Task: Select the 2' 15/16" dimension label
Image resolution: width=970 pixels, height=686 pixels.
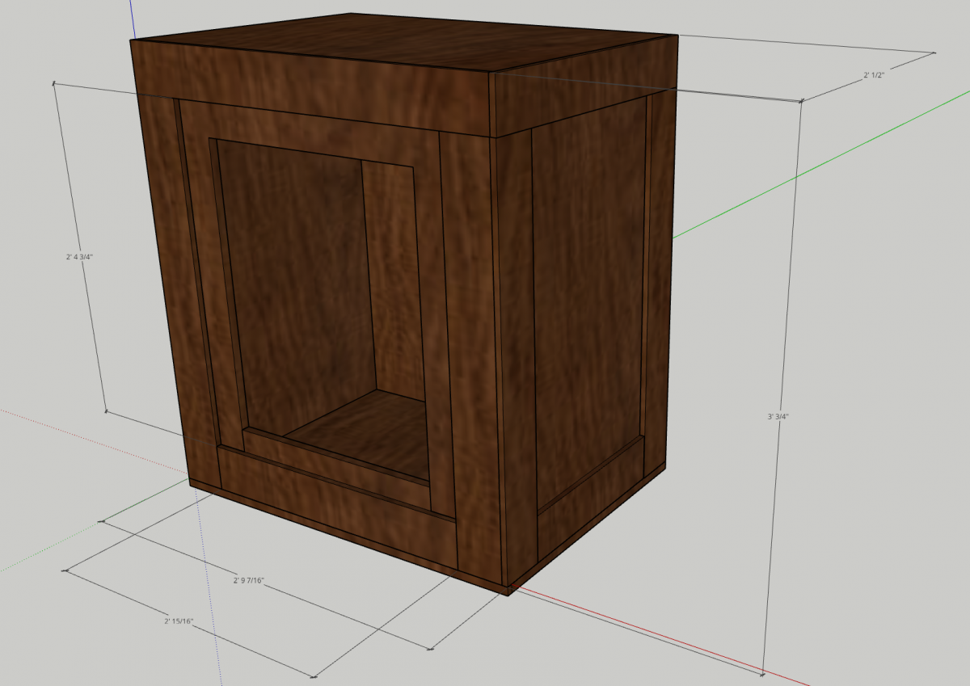Action: pyautogui.click(x=179, y=621)
